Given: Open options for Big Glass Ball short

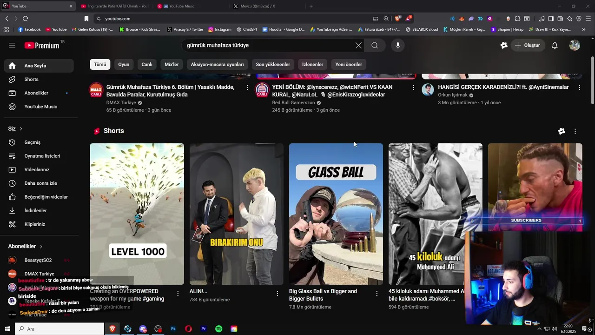Looking at the screenshot, I should [377, 294].
